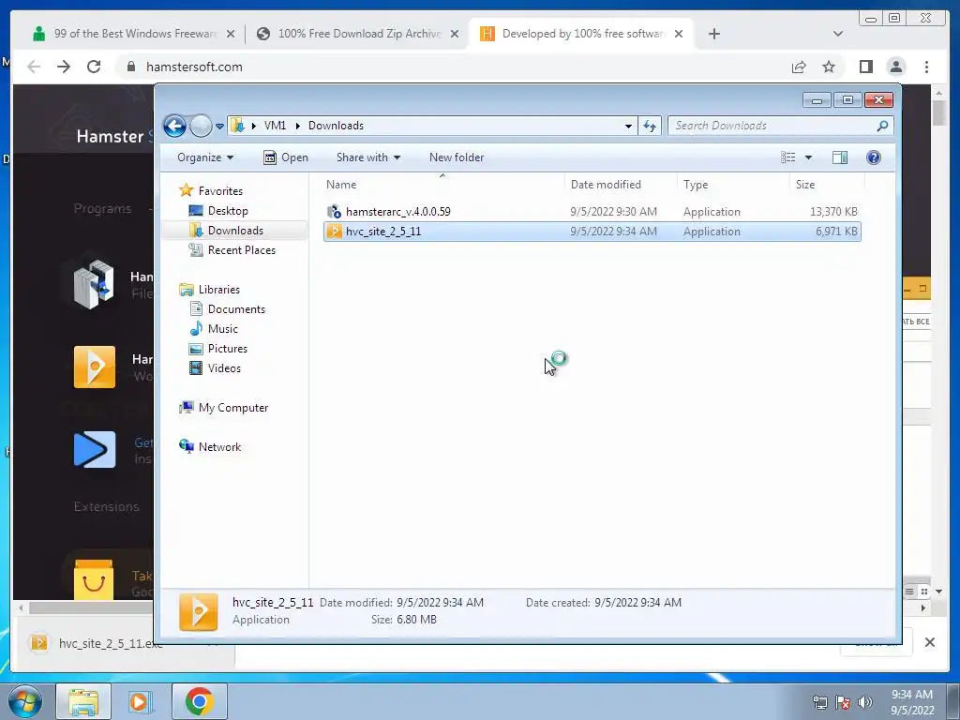Image resolution: width=960 pixels, height=720 pixels.
Task: Click the speaker volume tray icon
Action: [864, 702]
